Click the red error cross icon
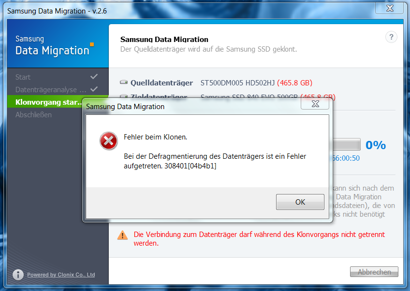Image resolution: width=410 pixels, height=291 pixels. pos(108,141)
